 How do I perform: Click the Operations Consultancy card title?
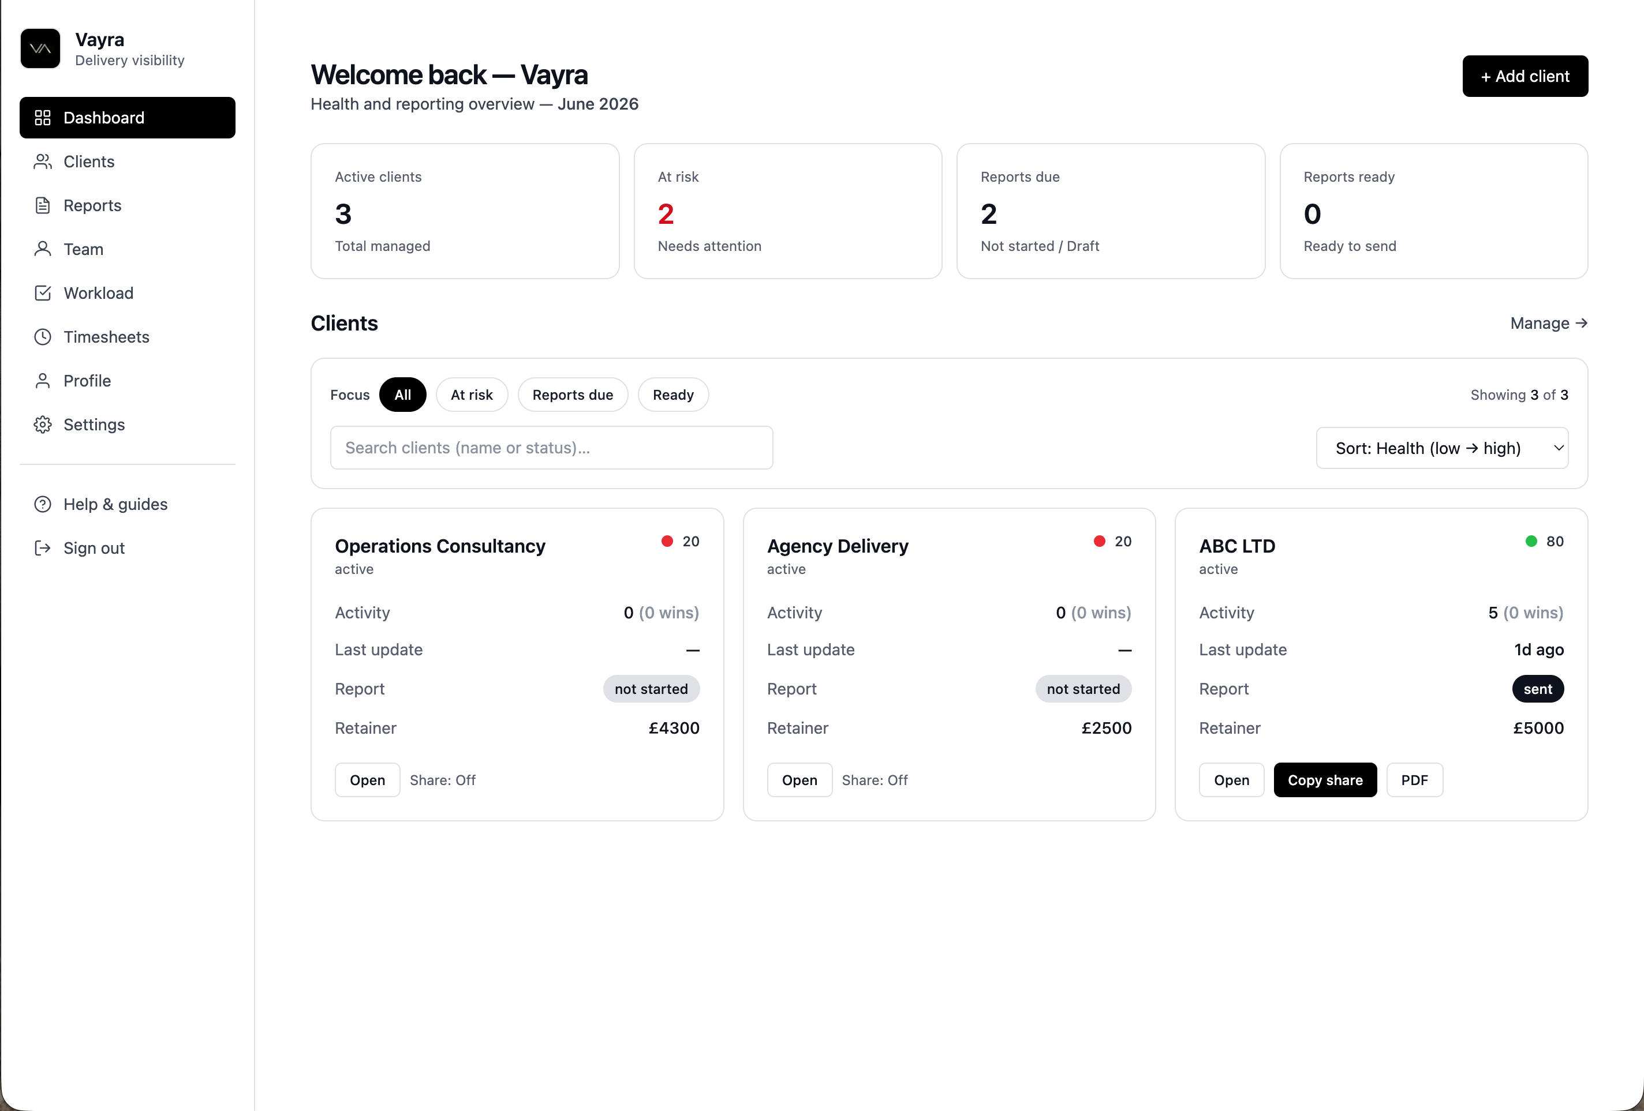point(440,546)
